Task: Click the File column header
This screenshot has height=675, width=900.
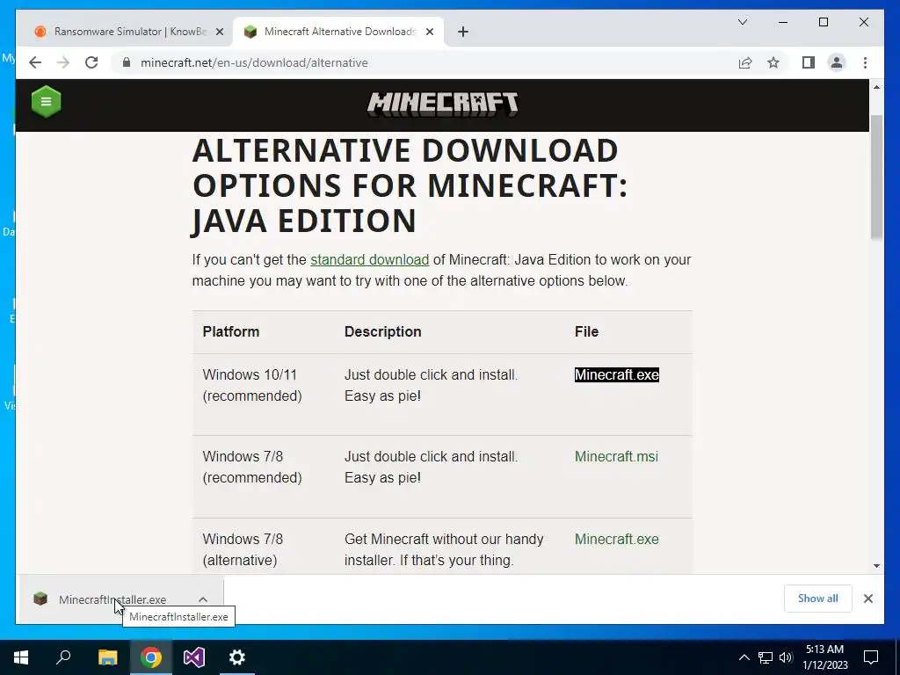Action: [x=586, y=331]
